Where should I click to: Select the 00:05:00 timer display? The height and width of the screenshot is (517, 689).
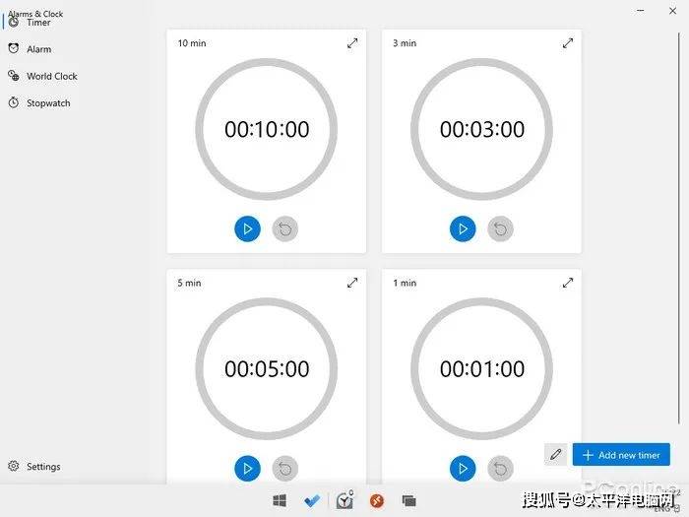(x=267, y=368)
